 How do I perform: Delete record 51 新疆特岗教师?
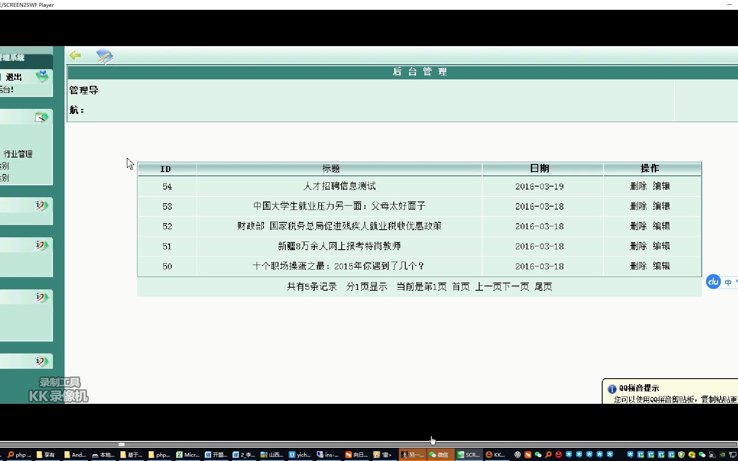(638, 246)
